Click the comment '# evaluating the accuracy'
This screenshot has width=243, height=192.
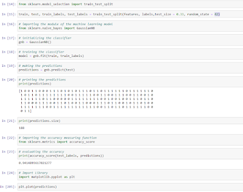pos(41,152)
